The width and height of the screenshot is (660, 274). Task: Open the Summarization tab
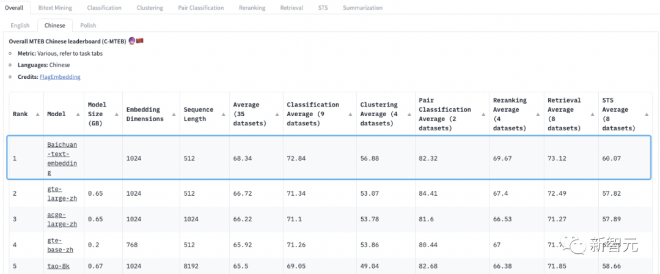(362, 8)
